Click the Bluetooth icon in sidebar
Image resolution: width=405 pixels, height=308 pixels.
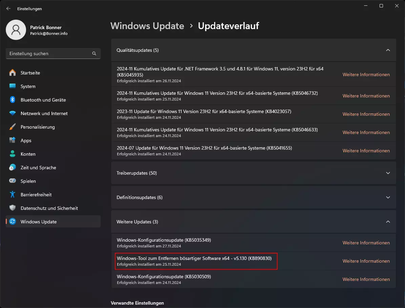click(13, 100)
